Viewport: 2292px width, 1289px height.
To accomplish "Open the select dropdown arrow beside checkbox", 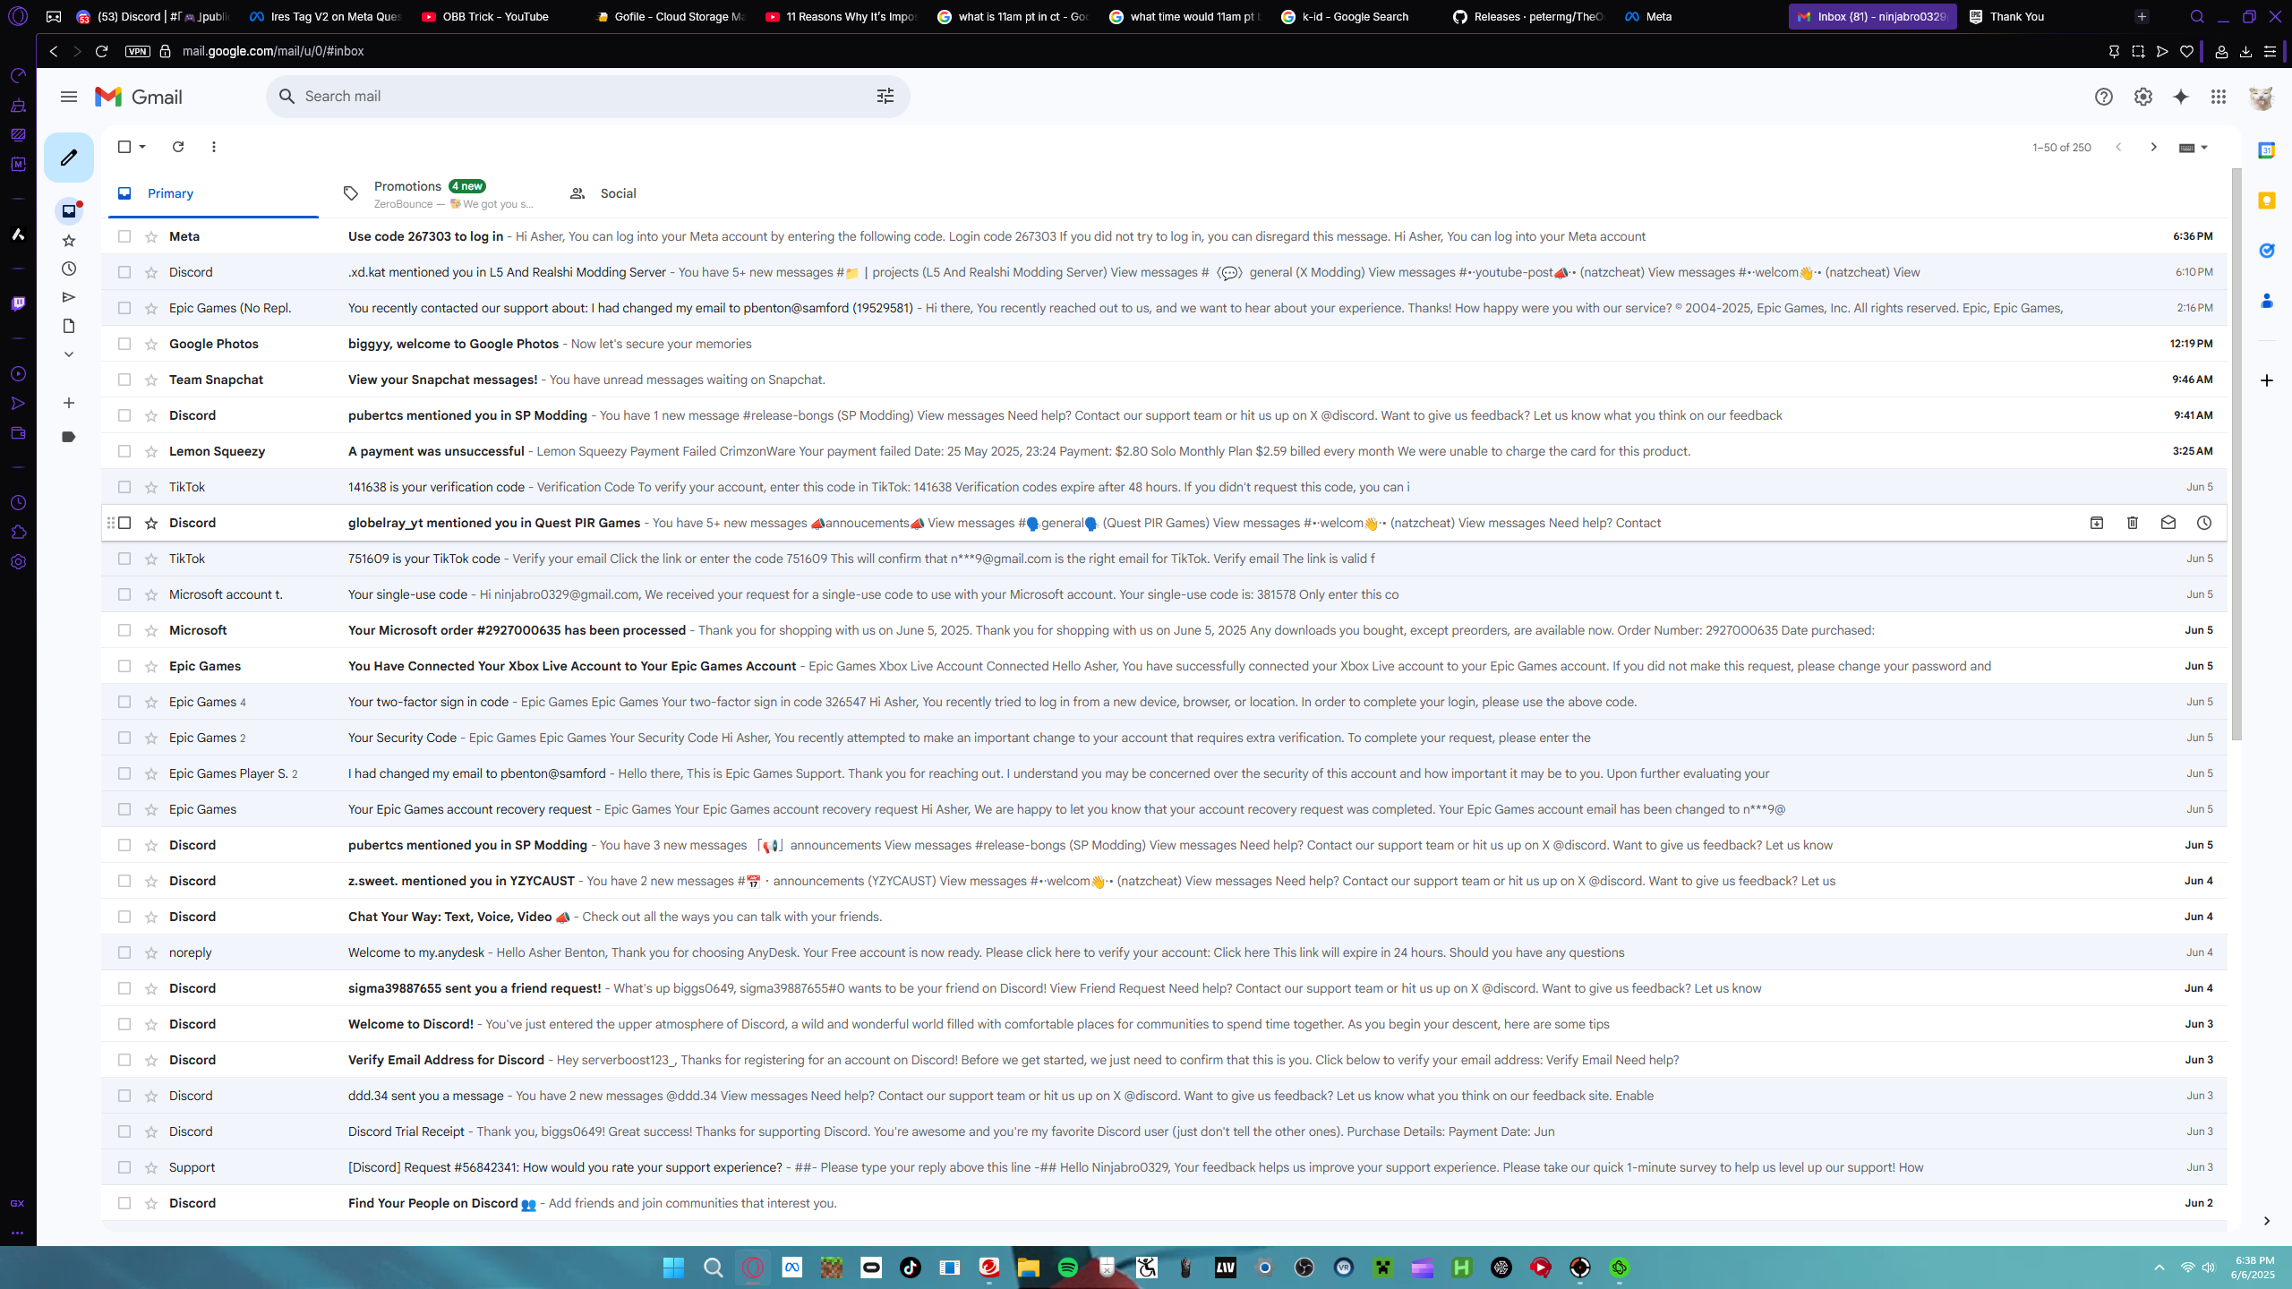I will click(142, 147).
